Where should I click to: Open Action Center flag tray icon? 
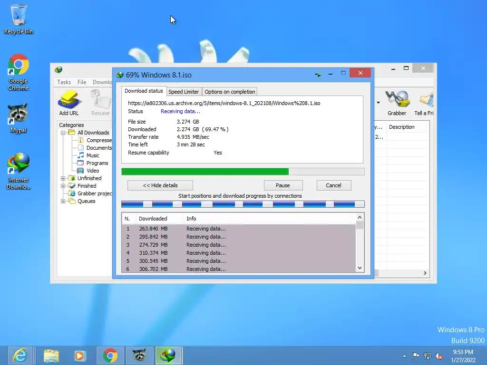[416, 355]
